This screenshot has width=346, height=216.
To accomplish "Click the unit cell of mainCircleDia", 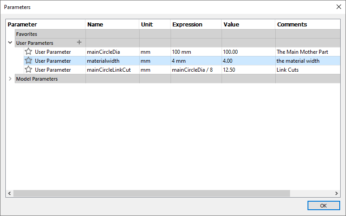I will point(155,52).
